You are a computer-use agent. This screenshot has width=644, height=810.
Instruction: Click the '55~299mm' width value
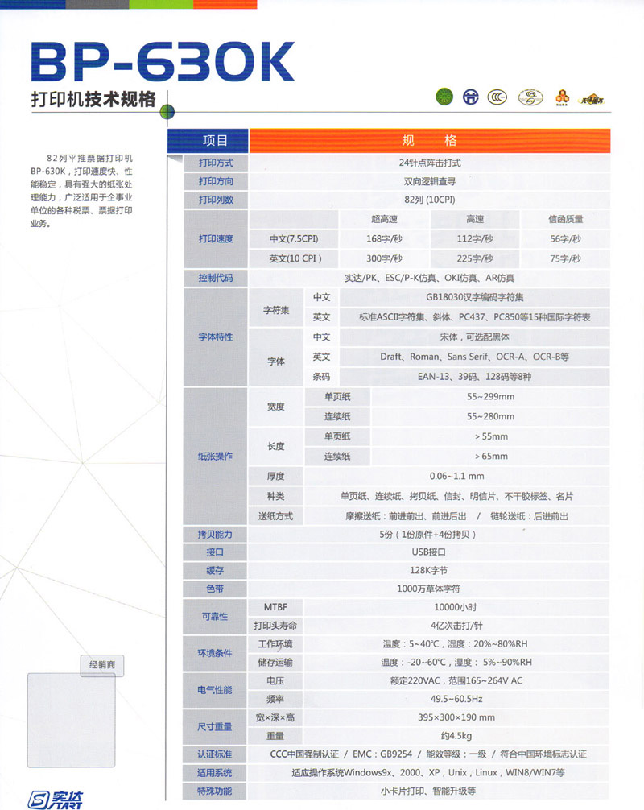click(x=490, y=397)
